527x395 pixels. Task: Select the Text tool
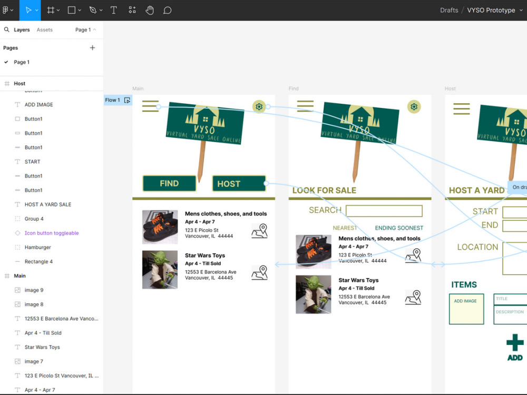click(x=114, y=10)
